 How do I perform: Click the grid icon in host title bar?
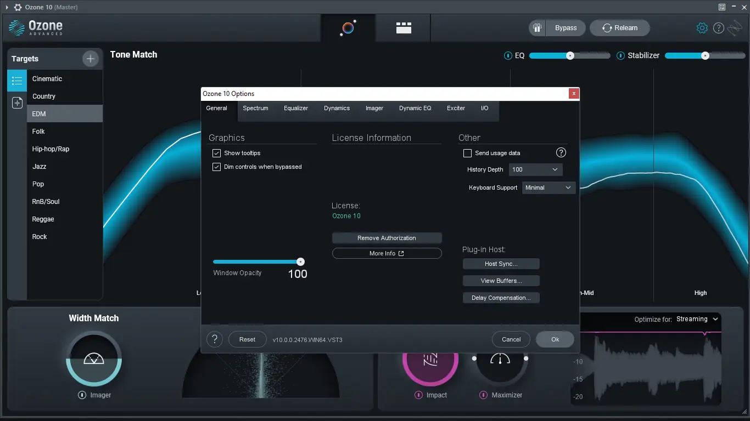(722, 7)
